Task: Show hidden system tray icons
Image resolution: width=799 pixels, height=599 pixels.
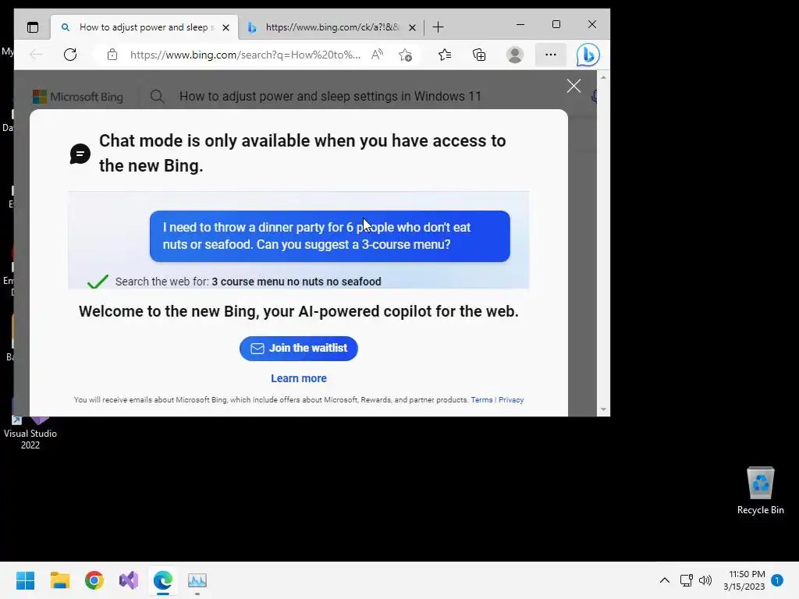Action: click(665, 580)
